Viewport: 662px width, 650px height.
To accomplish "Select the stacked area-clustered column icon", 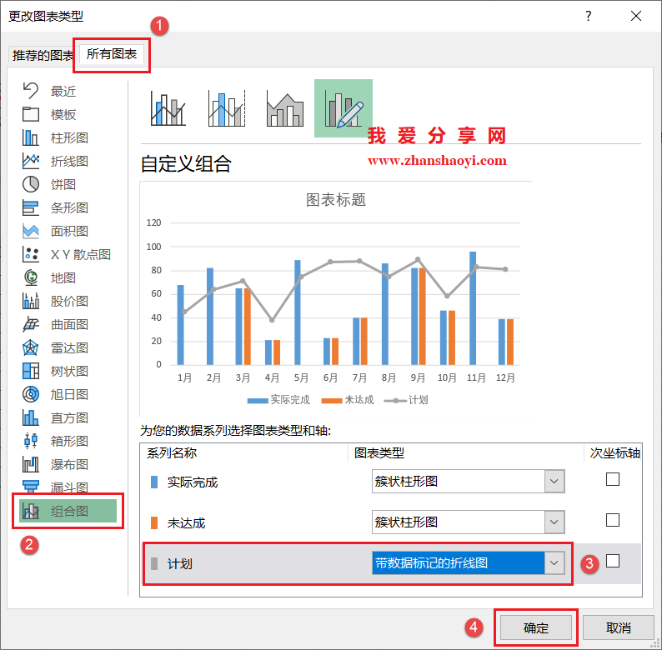I will (285, 108).
